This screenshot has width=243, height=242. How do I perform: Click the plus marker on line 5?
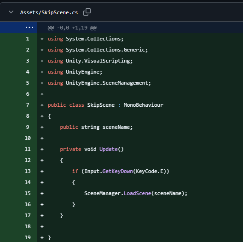(42, 83)
